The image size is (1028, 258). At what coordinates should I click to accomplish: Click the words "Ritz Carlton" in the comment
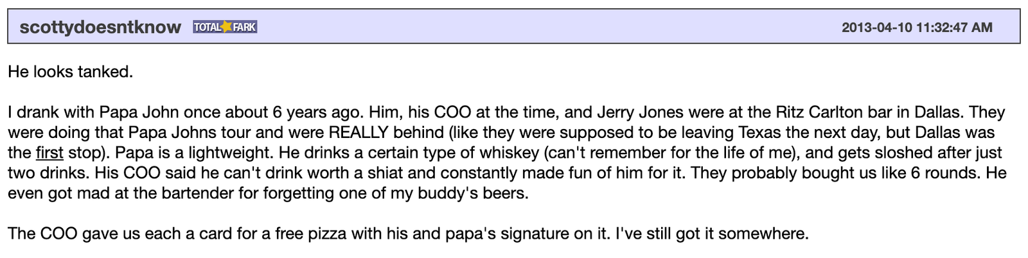coord(819,112)
